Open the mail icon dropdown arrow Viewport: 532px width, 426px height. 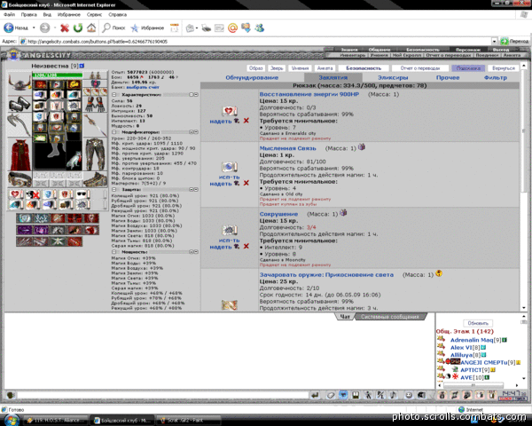click(197, 28)
